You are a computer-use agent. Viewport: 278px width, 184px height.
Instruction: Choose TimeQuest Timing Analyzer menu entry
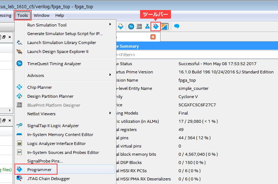tap(54, 64)
